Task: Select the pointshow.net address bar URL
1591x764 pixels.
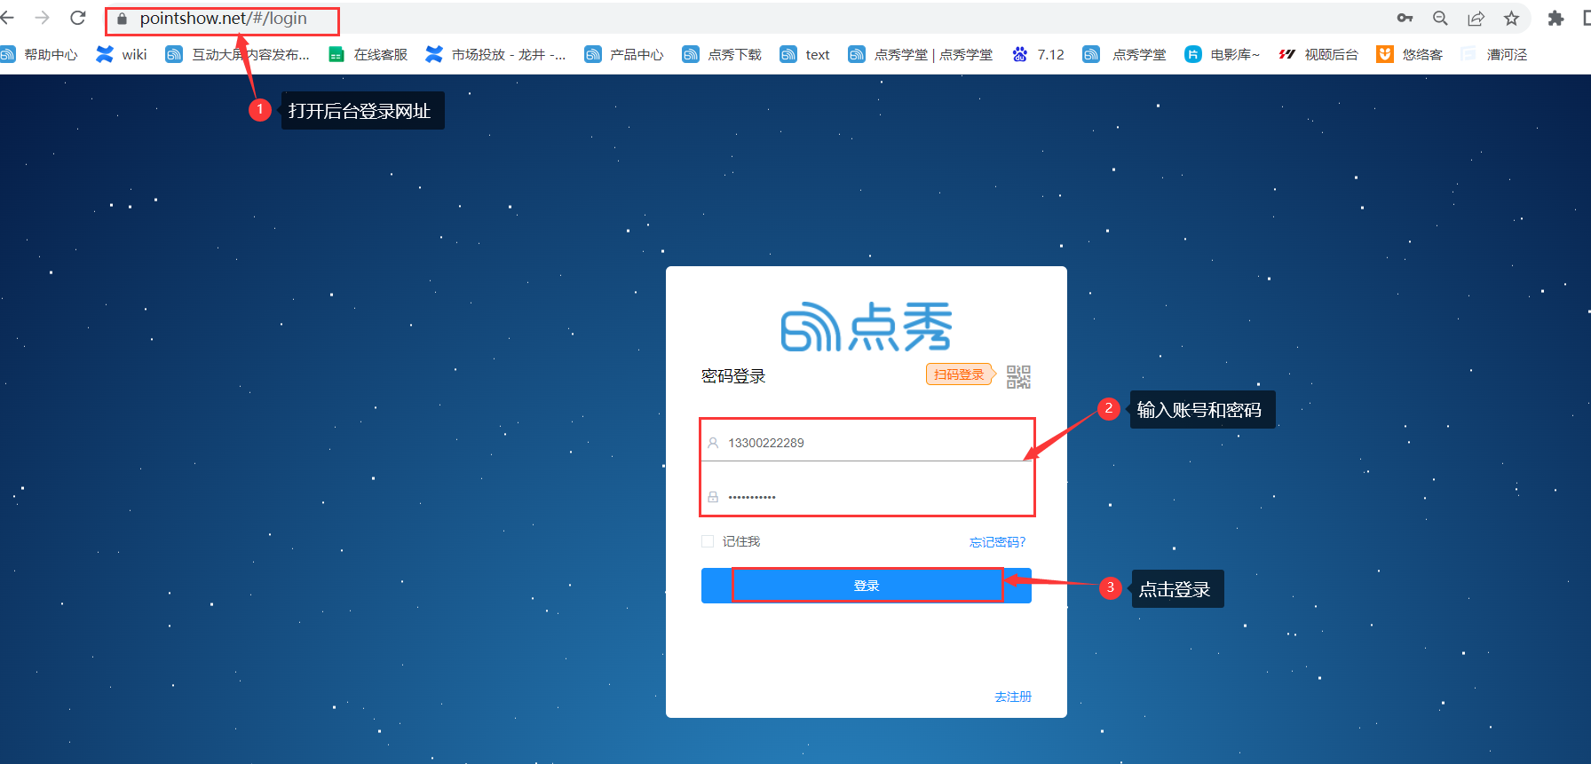Action: pos(223,19)
